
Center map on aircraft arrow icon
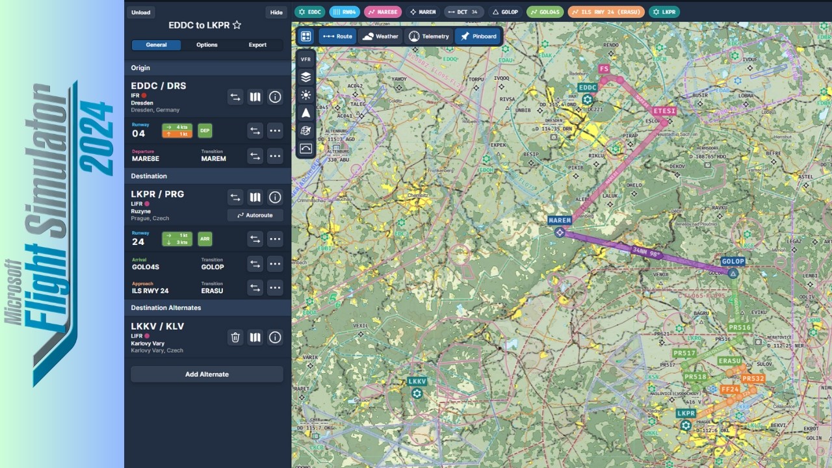click(305, 112)
